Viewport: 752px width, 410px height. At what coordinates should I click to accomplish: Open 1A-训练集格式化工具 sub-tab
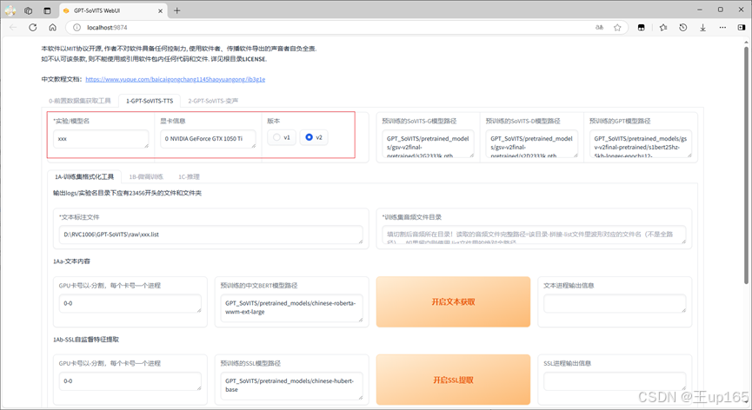(x=84, y=176)
